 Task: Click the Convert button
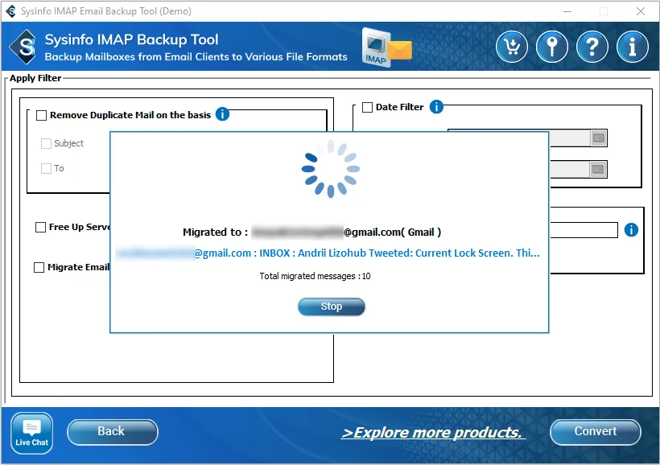(595, 432)
